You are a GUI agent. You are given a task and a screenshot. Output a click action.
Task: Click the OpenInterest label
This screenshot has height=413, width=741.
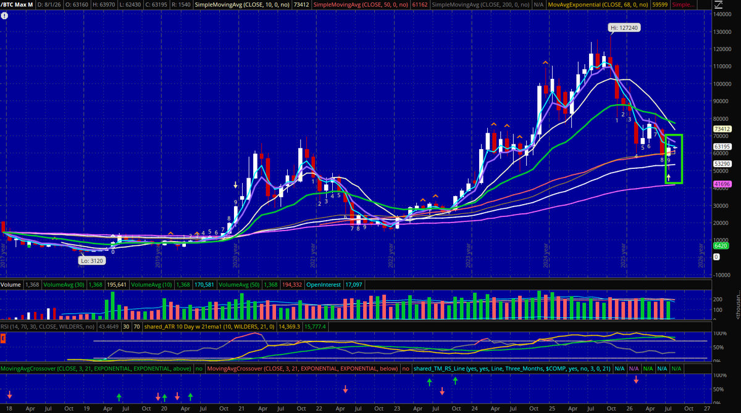click(x=324, y=285)
